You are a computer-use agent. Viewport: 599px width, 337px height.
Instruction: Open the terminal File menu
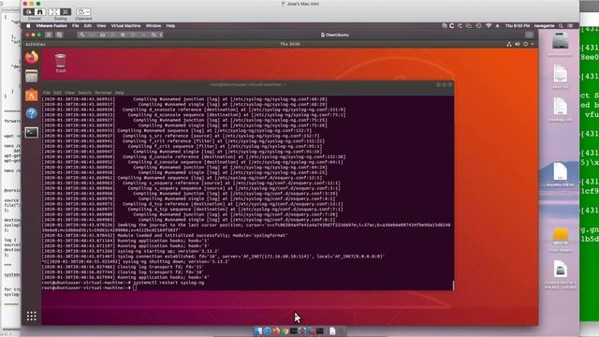(x=47, y=93)
